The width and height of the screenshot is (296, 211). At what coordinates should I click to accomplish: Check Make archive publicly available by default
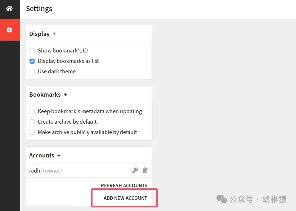[32, 132]
